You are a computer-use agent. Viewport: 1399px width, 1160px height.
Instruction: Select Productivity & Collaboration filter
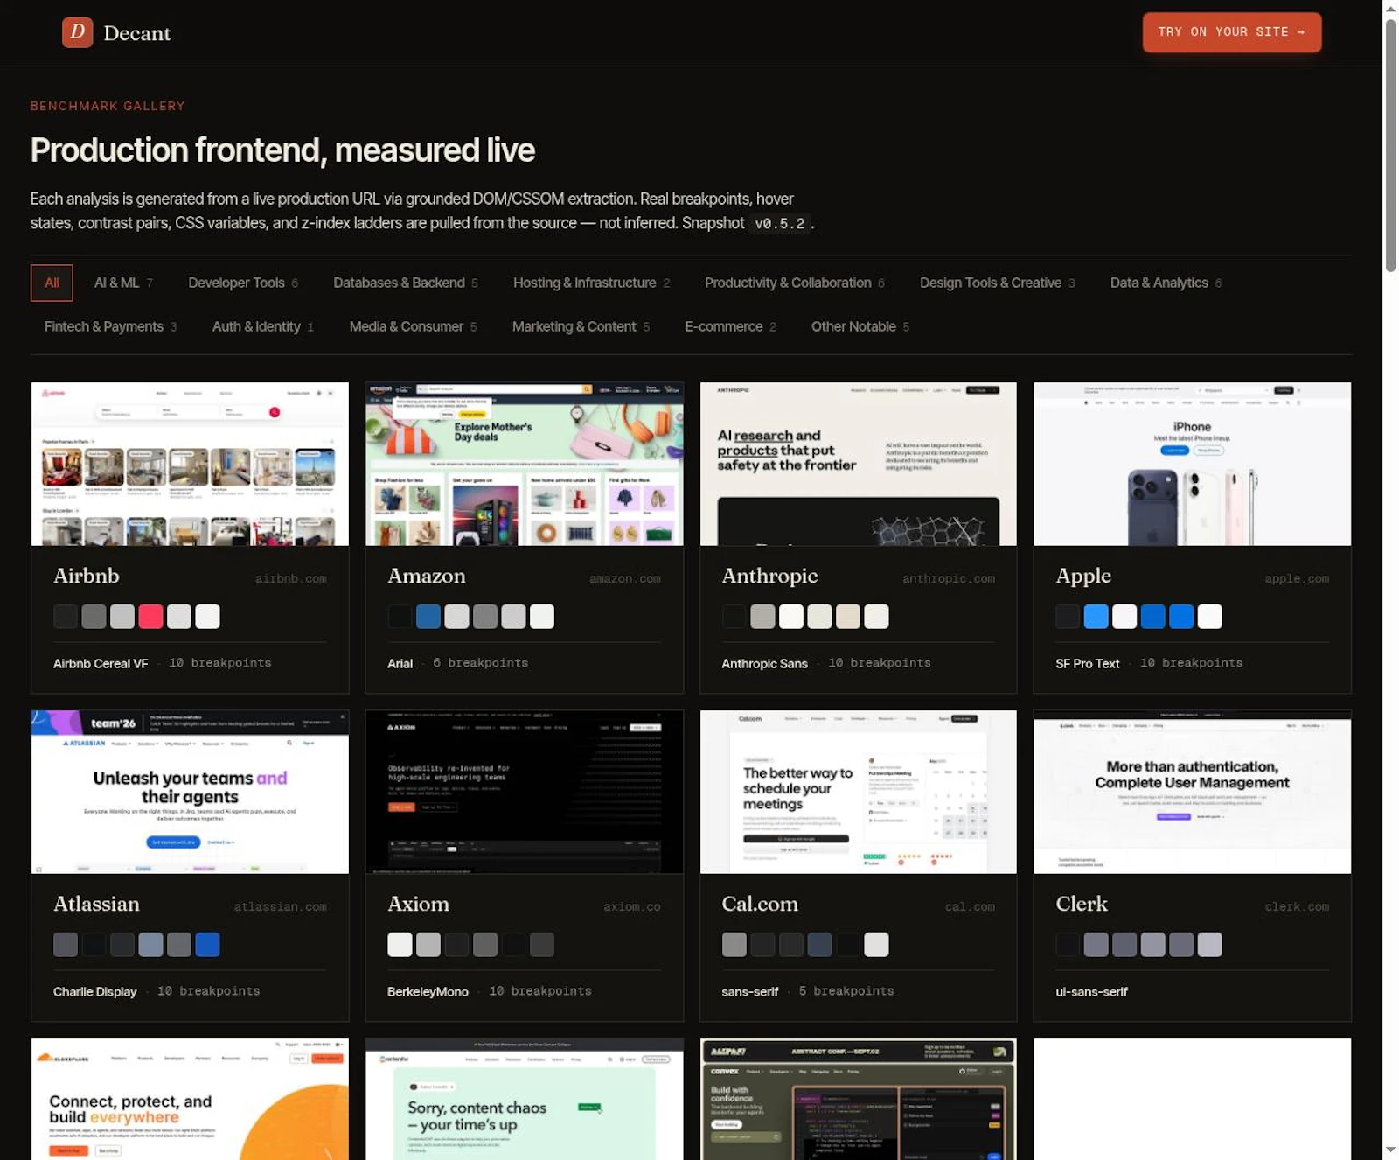pyautogui.click(x=794, y=283)
